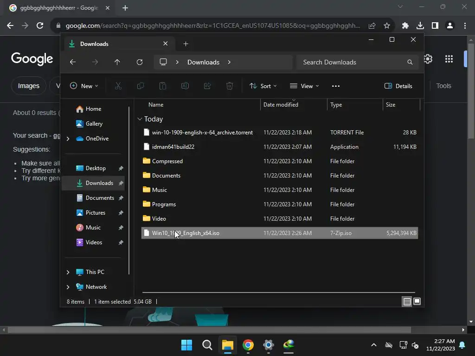This screenshot has width=475, height=356.
Task: Click the Share icon in Explorer toolbar
Action: pos(207,86)
